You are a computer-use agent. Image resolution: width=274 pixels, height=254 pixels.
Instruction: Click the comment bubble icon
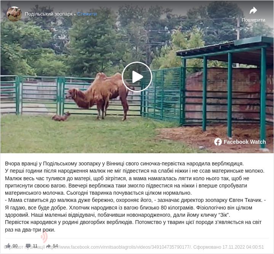click(28, 246)
